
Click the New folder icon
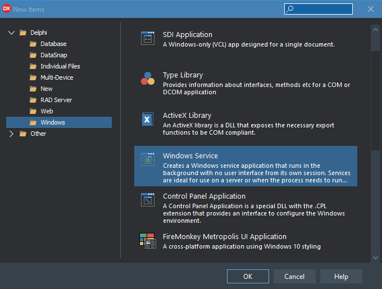pos(33,89)
